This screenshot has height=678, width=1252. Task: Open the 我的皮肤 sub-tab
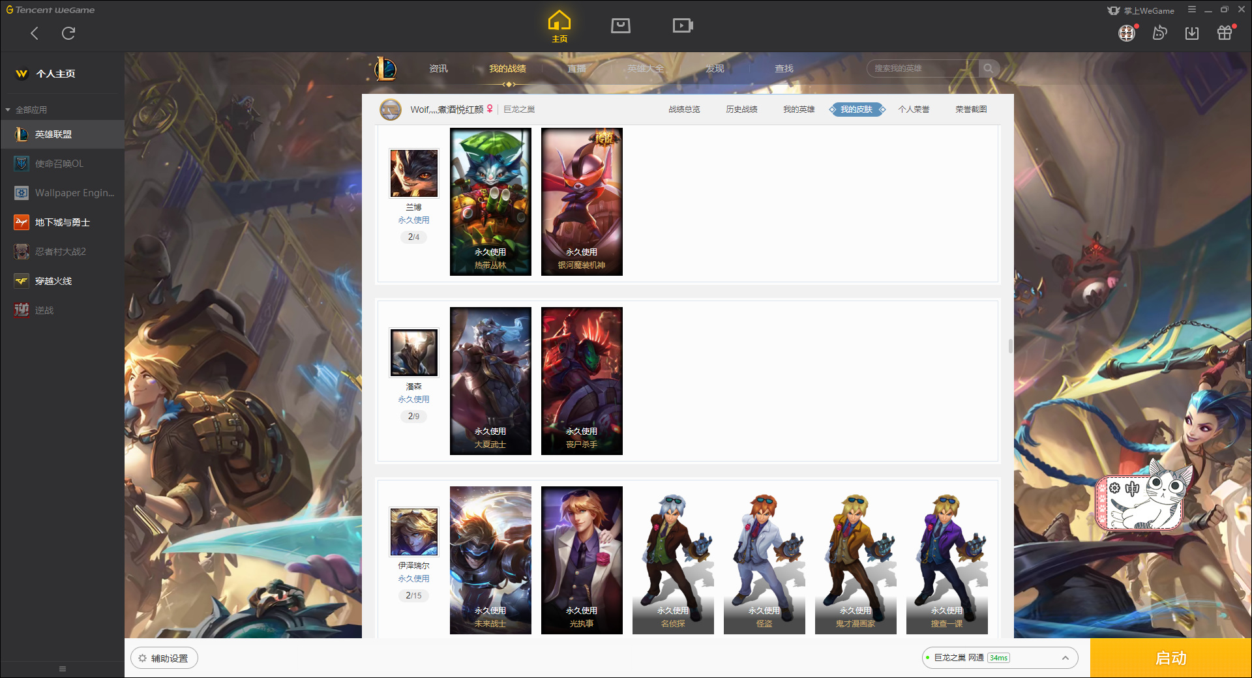[857, 110]
